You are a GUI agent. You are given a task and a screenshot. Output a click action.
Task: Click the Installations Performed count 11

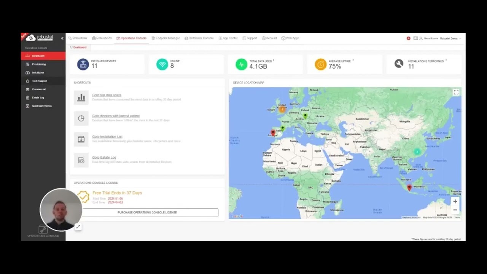(x=411, y=67)
